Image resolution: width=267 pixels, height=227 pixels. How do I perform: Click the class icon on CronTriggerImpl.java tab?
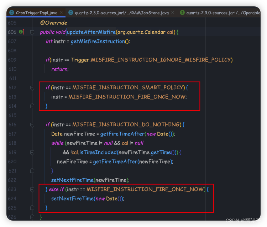12,12
